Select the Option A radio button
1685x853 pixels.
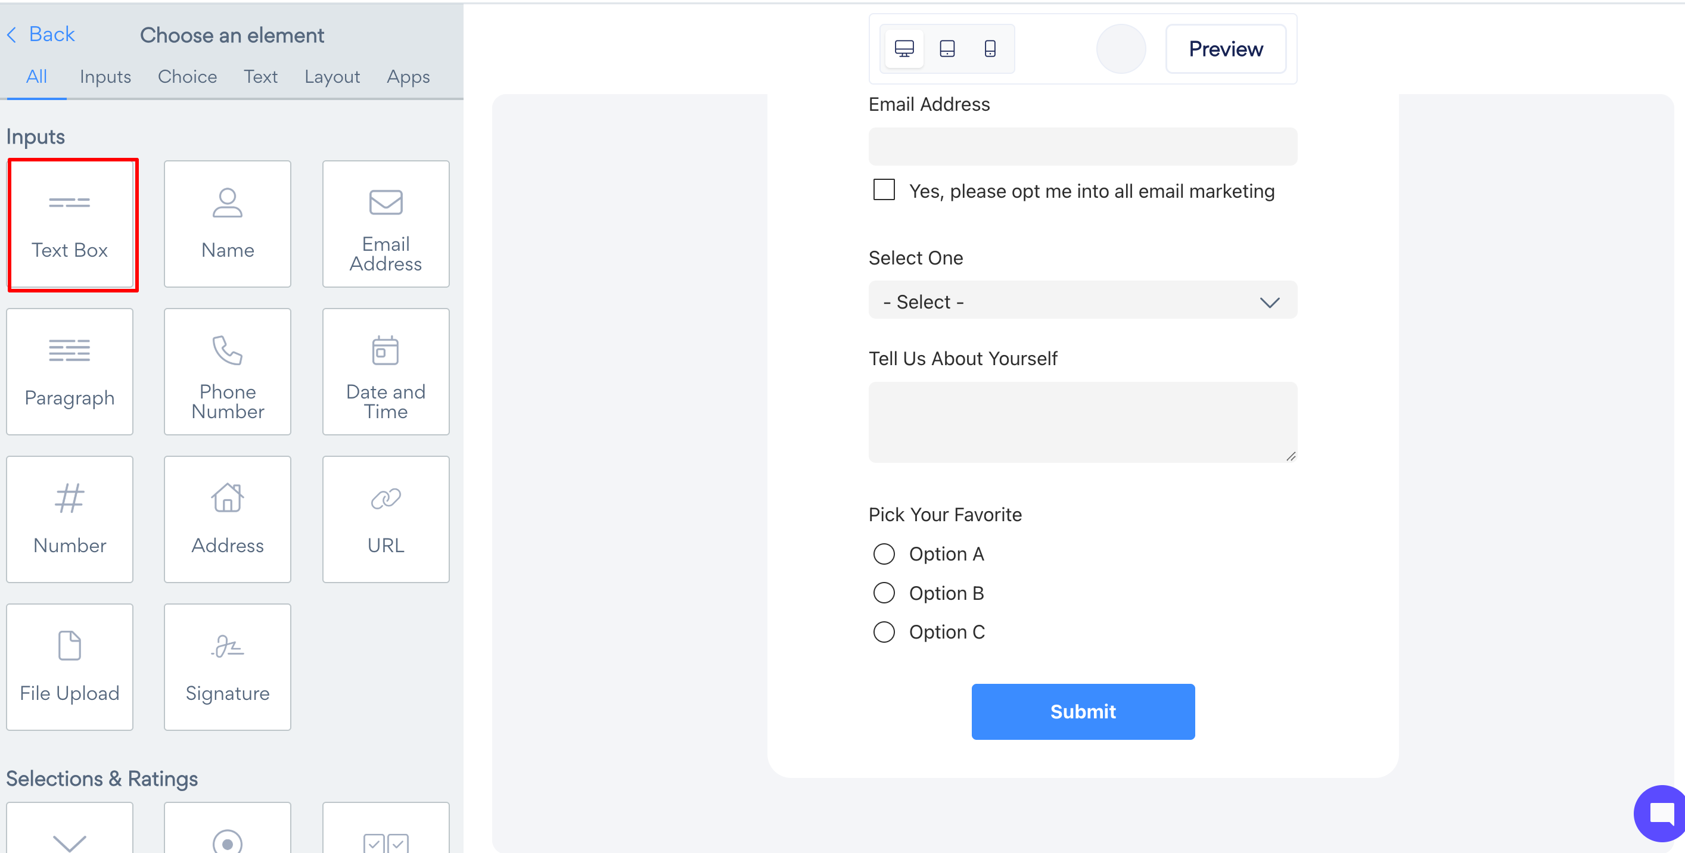[884, 554]
